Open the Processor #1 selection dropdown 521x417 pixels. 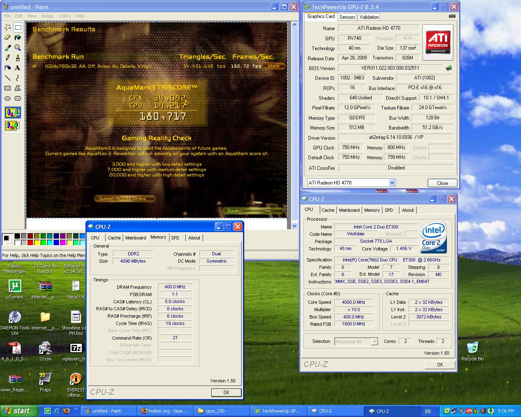point(374,342)
